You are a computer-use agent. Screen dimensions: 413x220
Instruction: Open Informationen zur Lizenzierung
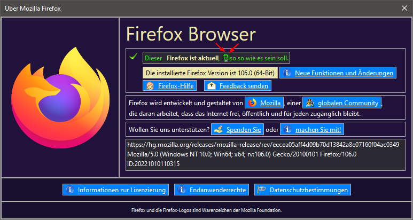coord(122,190)
